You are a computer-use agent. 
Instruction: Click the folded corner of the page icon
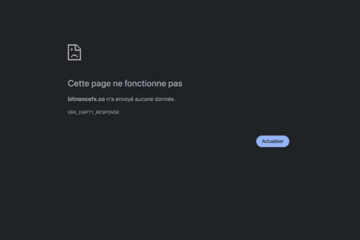pos(79,47)
